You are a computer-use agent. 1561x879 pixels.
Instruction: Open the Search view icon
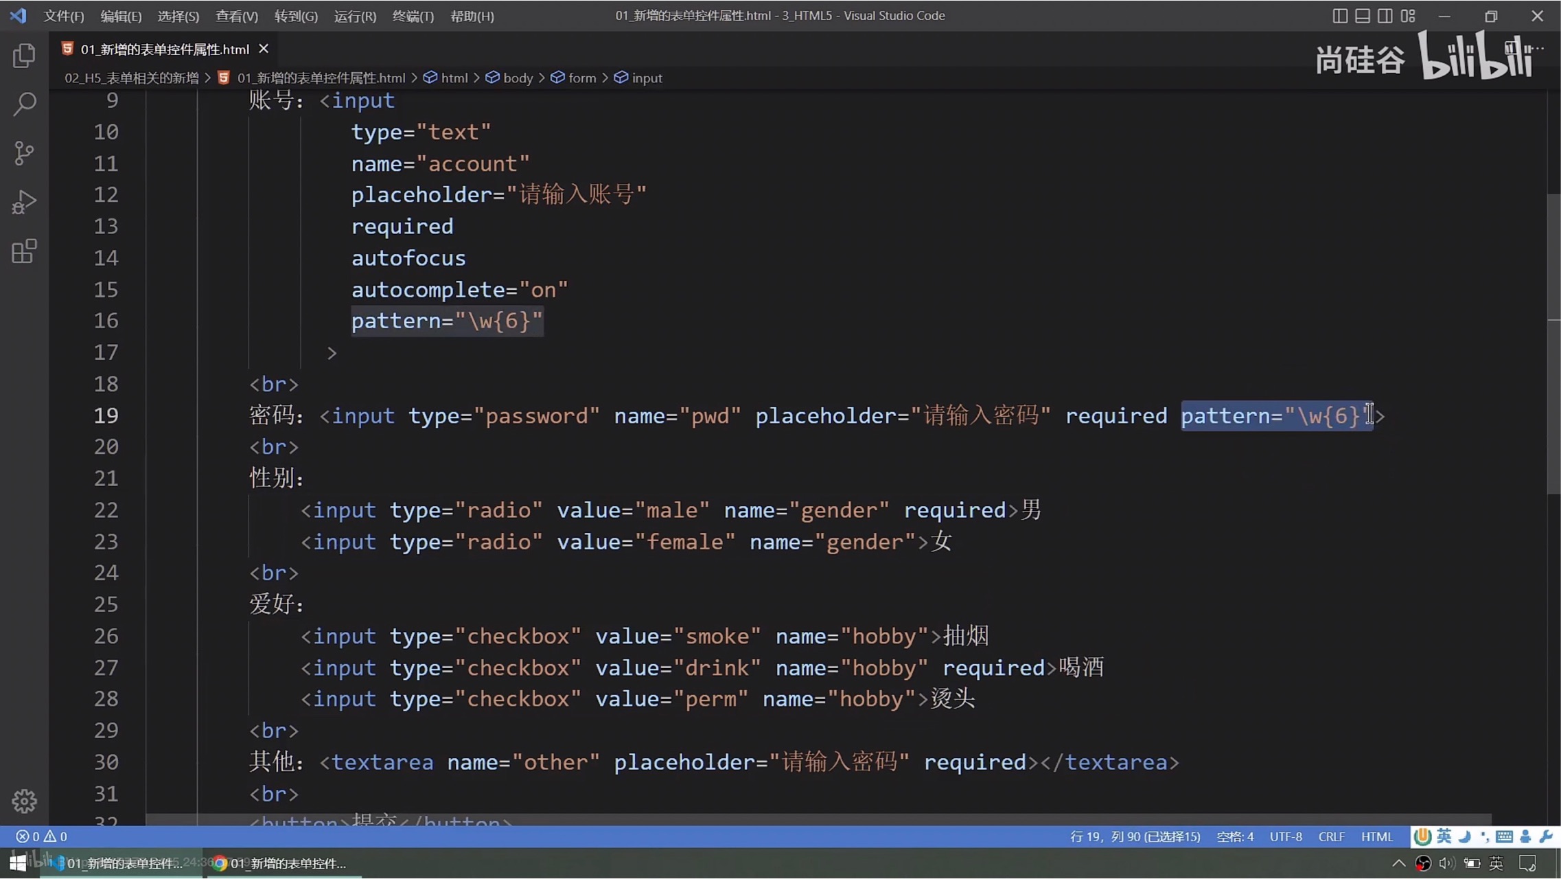(24, 104)
